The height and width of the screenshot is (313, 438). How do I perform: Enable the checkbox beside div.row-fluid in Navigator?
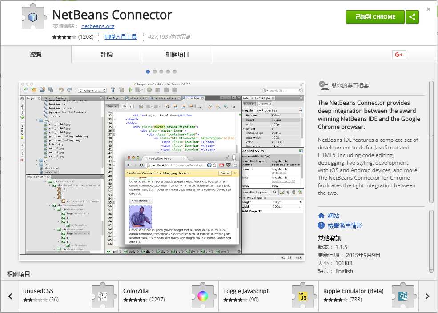point(54,205)
